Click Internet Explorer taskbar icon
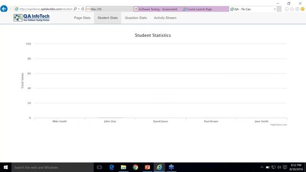 pos(159,167)
